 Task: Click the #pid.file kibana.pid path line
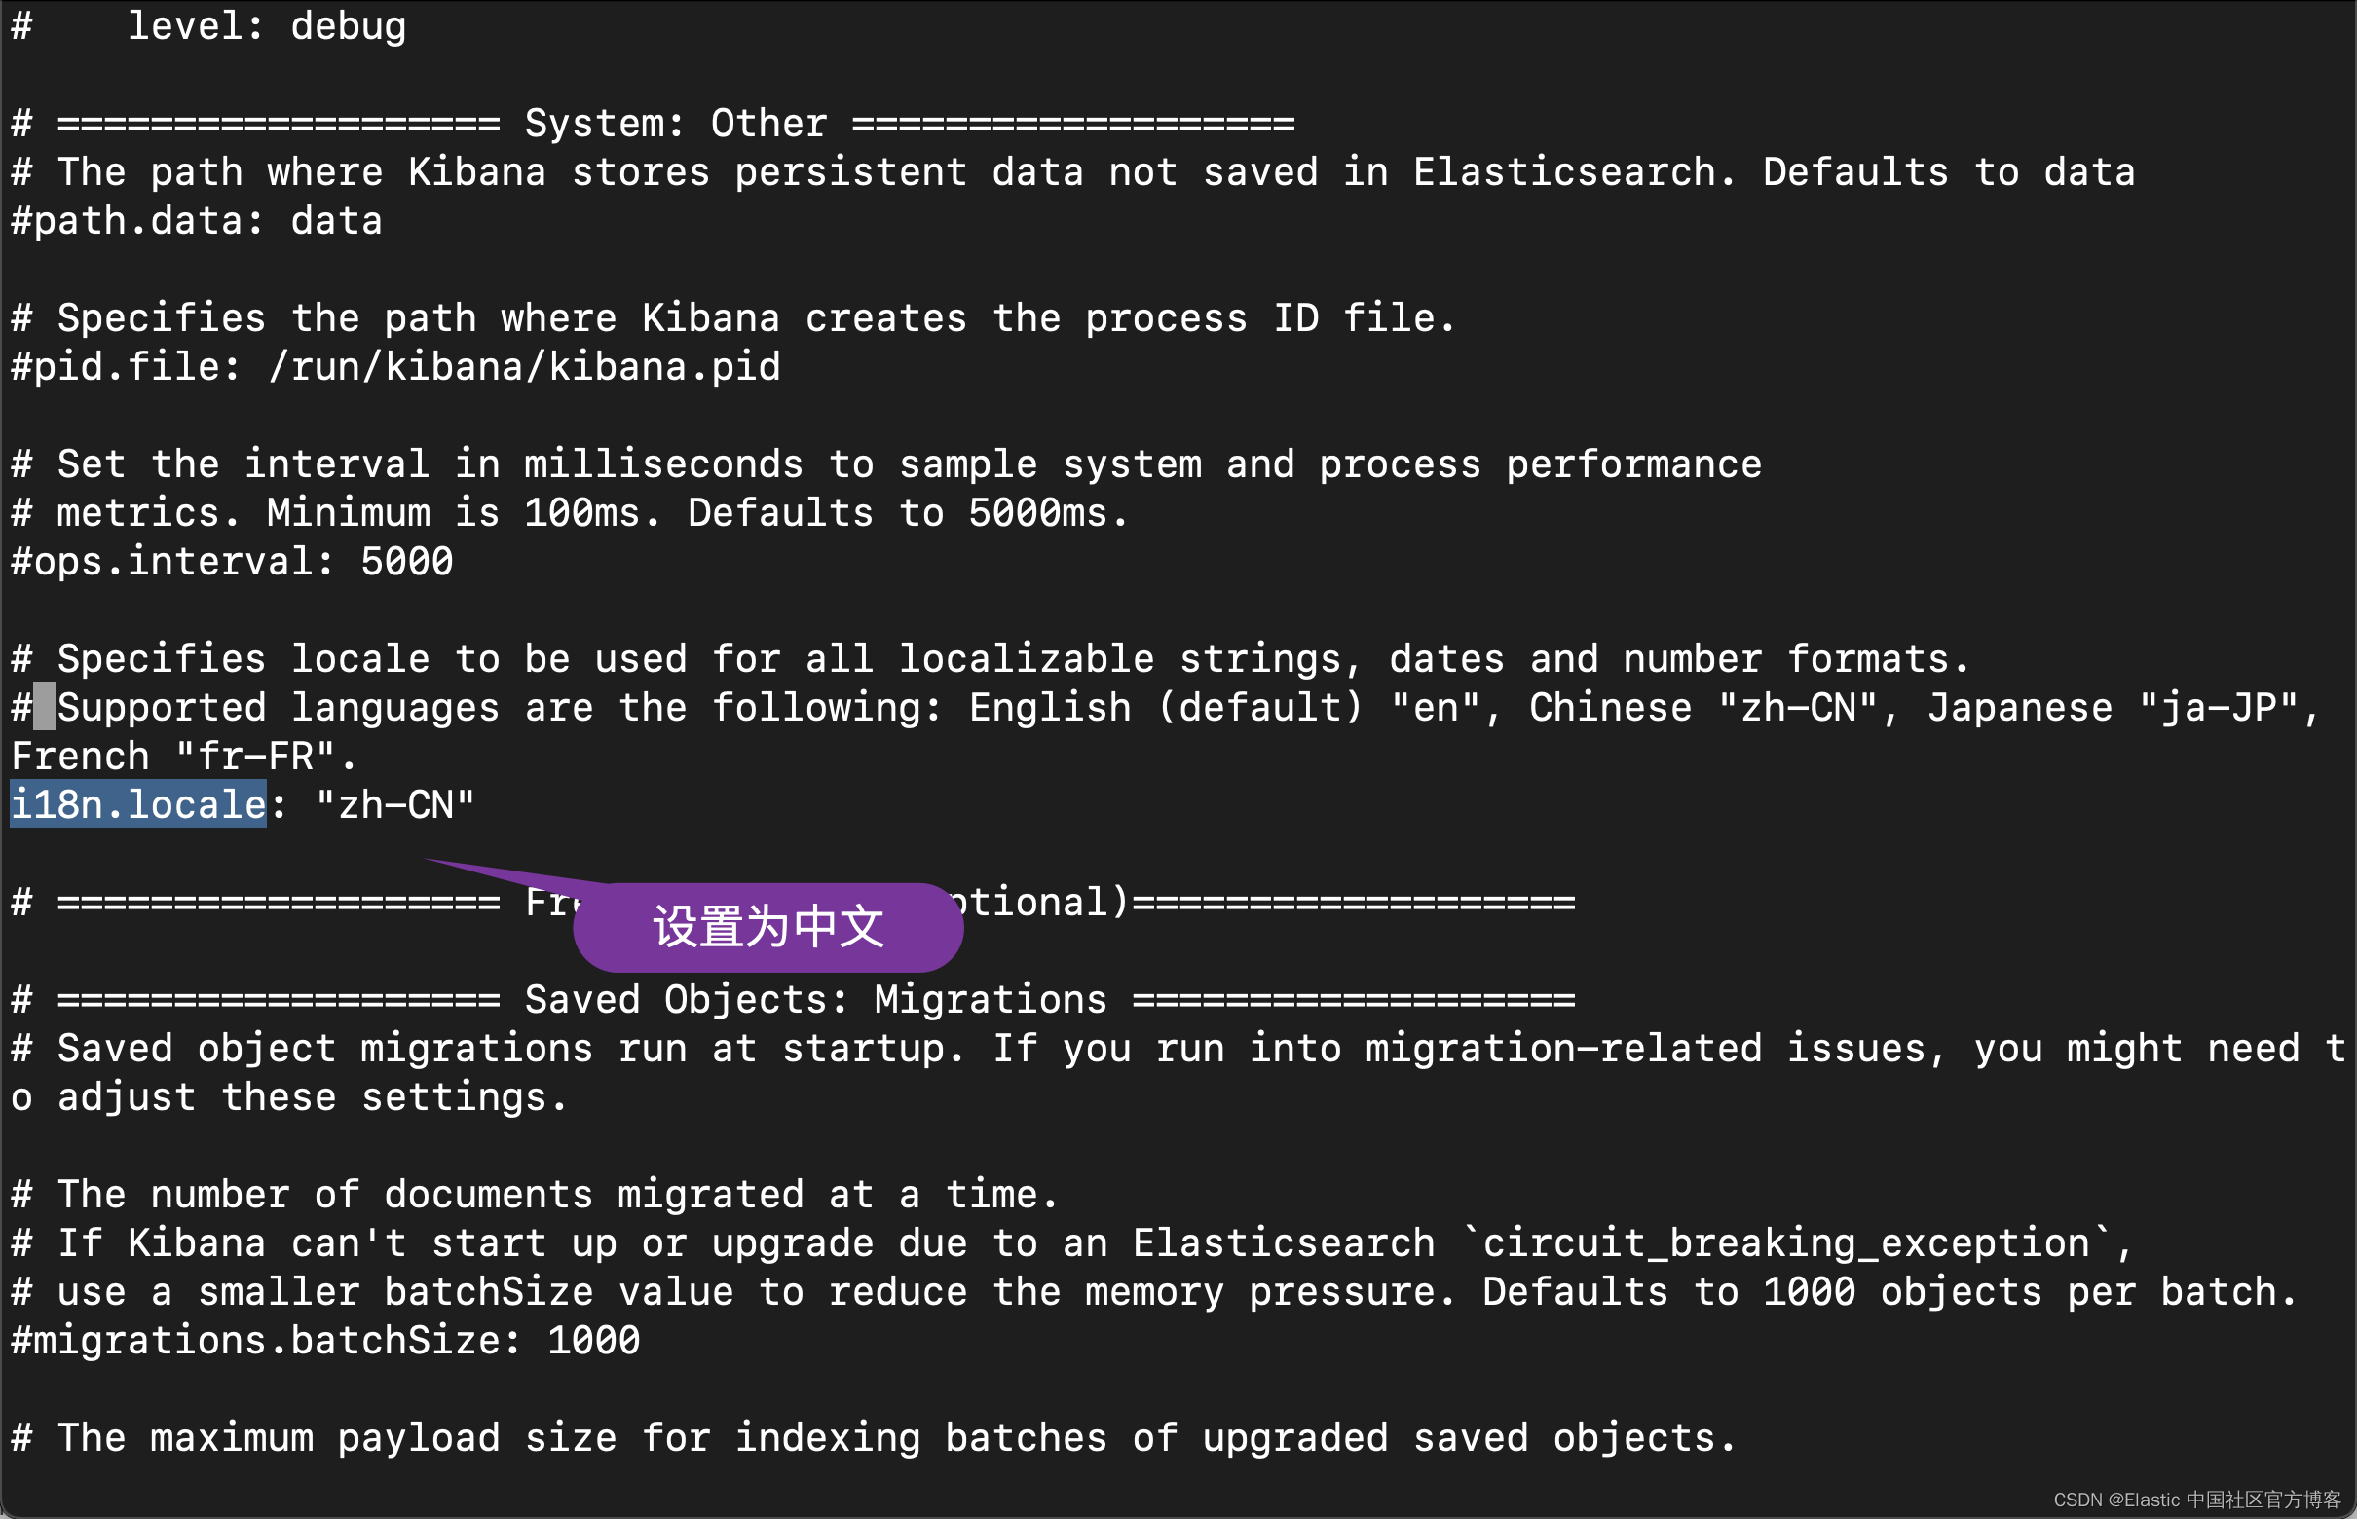coord(394,367)
